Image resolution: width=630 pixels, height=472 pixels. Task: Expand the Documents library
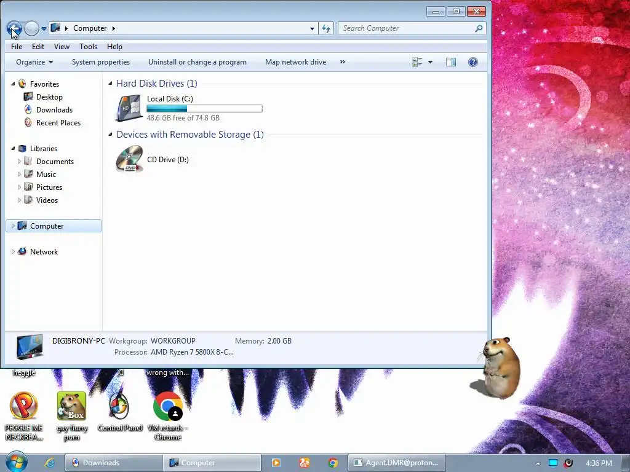click(x=19, y=162)
